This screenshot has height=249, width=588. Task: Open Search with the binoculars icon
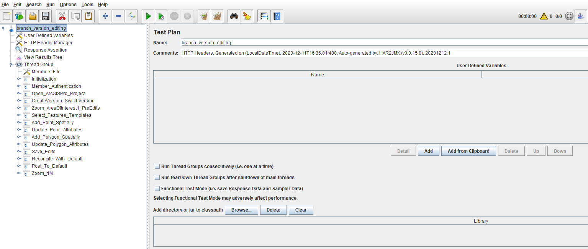coord(234,16)
